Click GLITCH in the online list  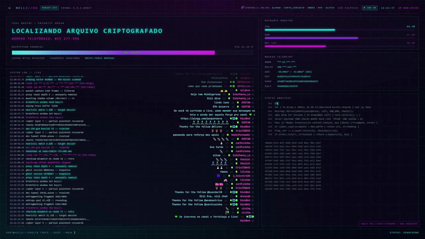click(330, 8)
